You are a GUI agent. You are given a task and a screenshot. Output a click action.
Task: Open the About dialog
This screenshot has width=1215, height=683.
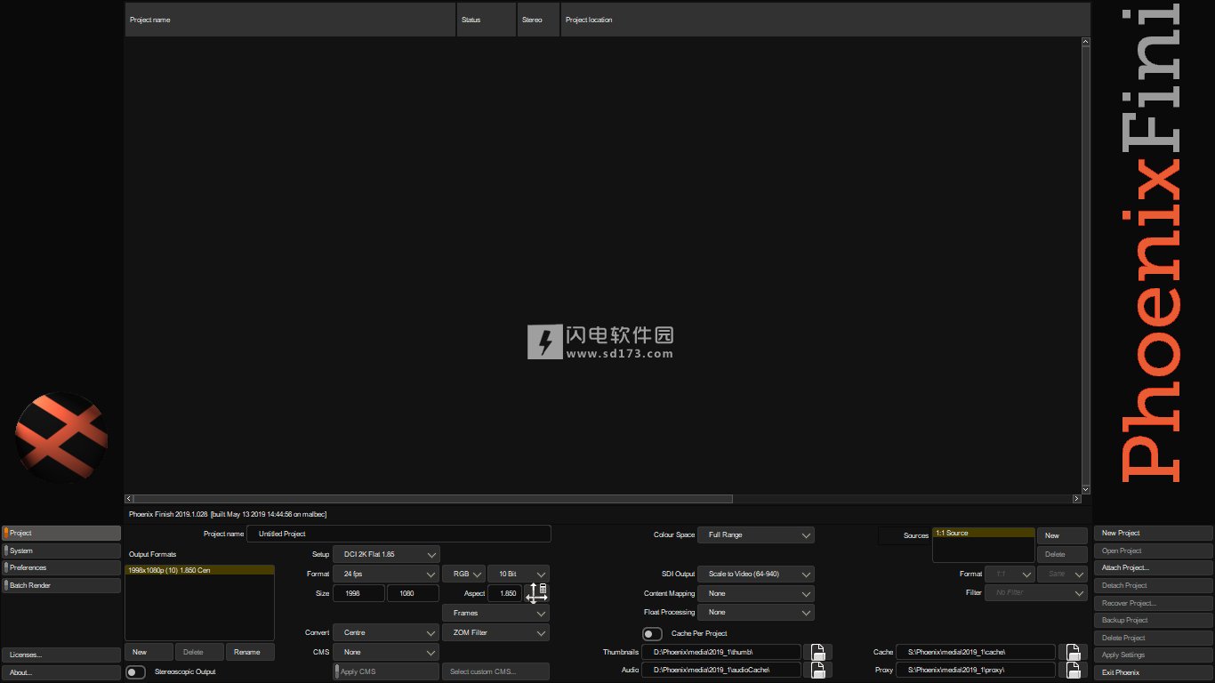[x=61, y=672]
